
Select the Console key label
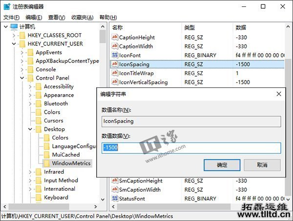(x=46, y=69)
